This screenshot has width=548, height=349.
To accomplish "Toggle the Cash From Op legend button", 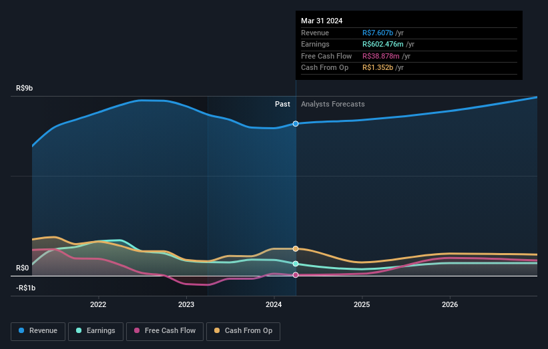I will point(243,331).
